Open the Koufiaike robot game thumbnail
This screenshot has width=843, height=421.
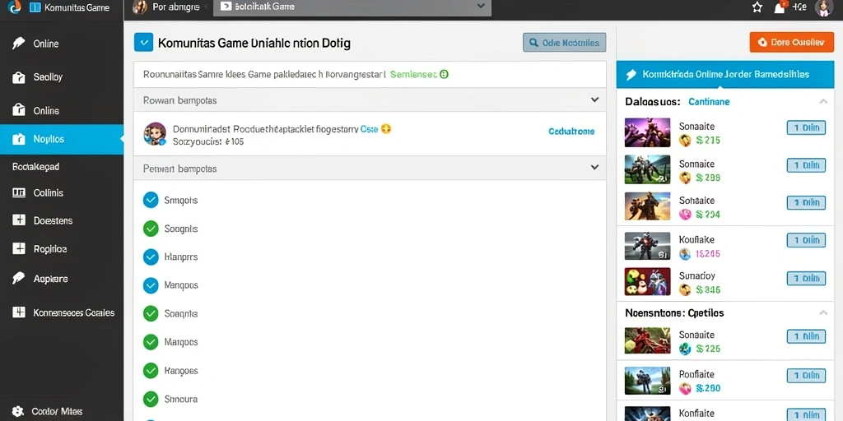point(647,246)
